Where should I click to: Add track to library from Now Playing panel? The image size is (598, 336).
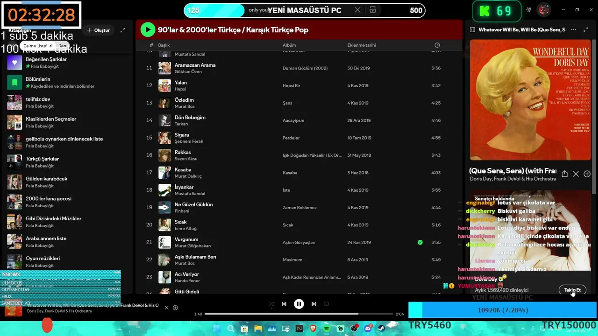point(587,174)
